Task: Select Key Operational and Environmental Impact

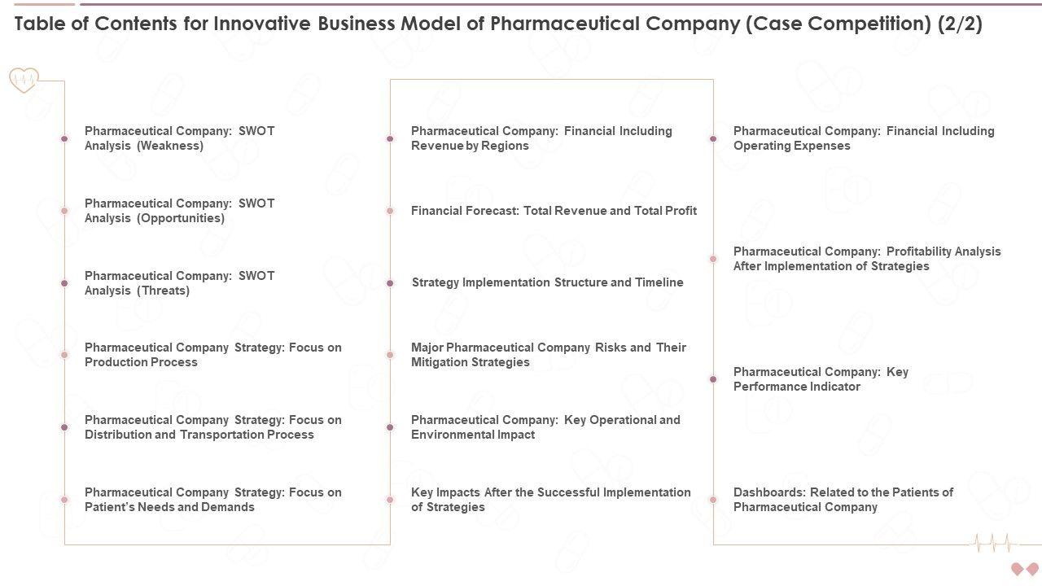Action: pos(545,427)
